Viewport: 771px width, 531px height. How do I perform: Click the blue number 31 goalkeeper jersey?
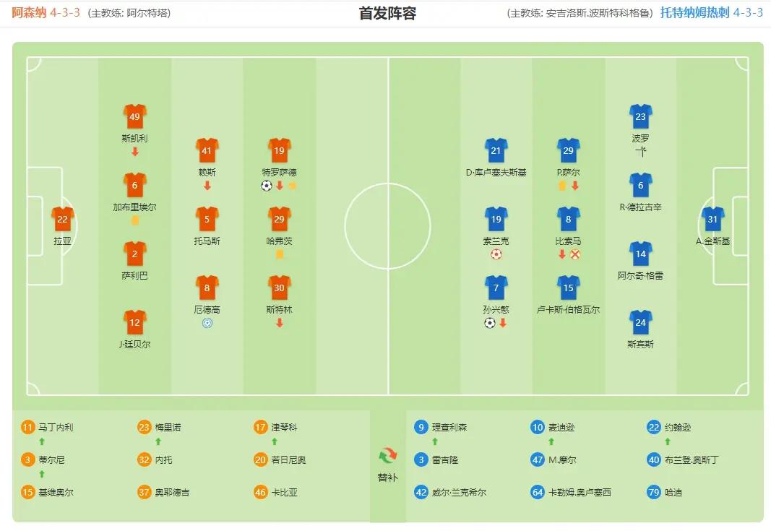713,219
